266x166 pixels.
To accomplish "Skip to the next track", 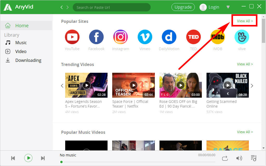I will pyautogui.click(x=43, y=158).
